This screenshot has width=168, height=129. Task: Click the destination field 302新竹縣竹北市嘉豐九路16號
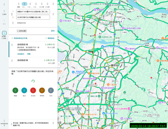(33, 17)
